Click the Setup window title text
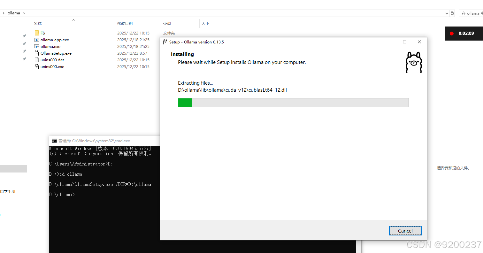This screenshot has width=483, height=253. [196, 42]
